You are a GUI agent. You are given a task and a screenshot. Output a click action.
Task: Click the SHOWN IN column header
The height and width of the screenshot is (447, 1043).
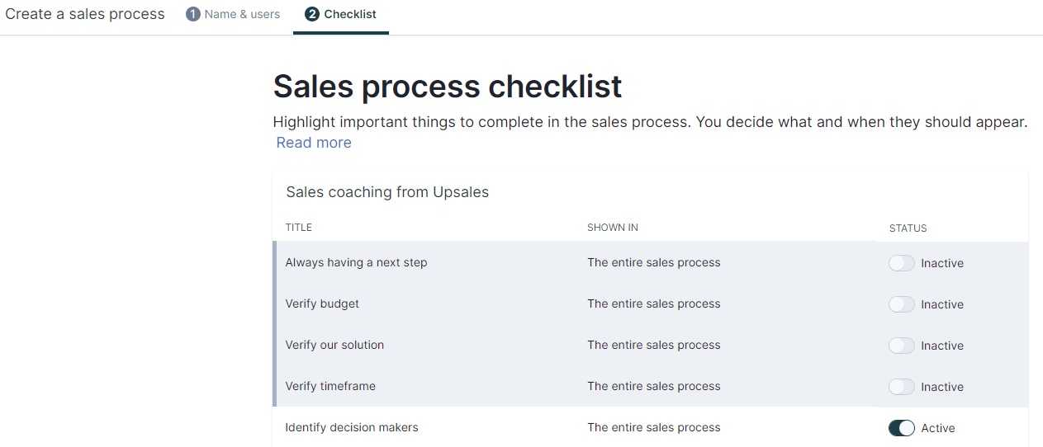pos(613,228)
